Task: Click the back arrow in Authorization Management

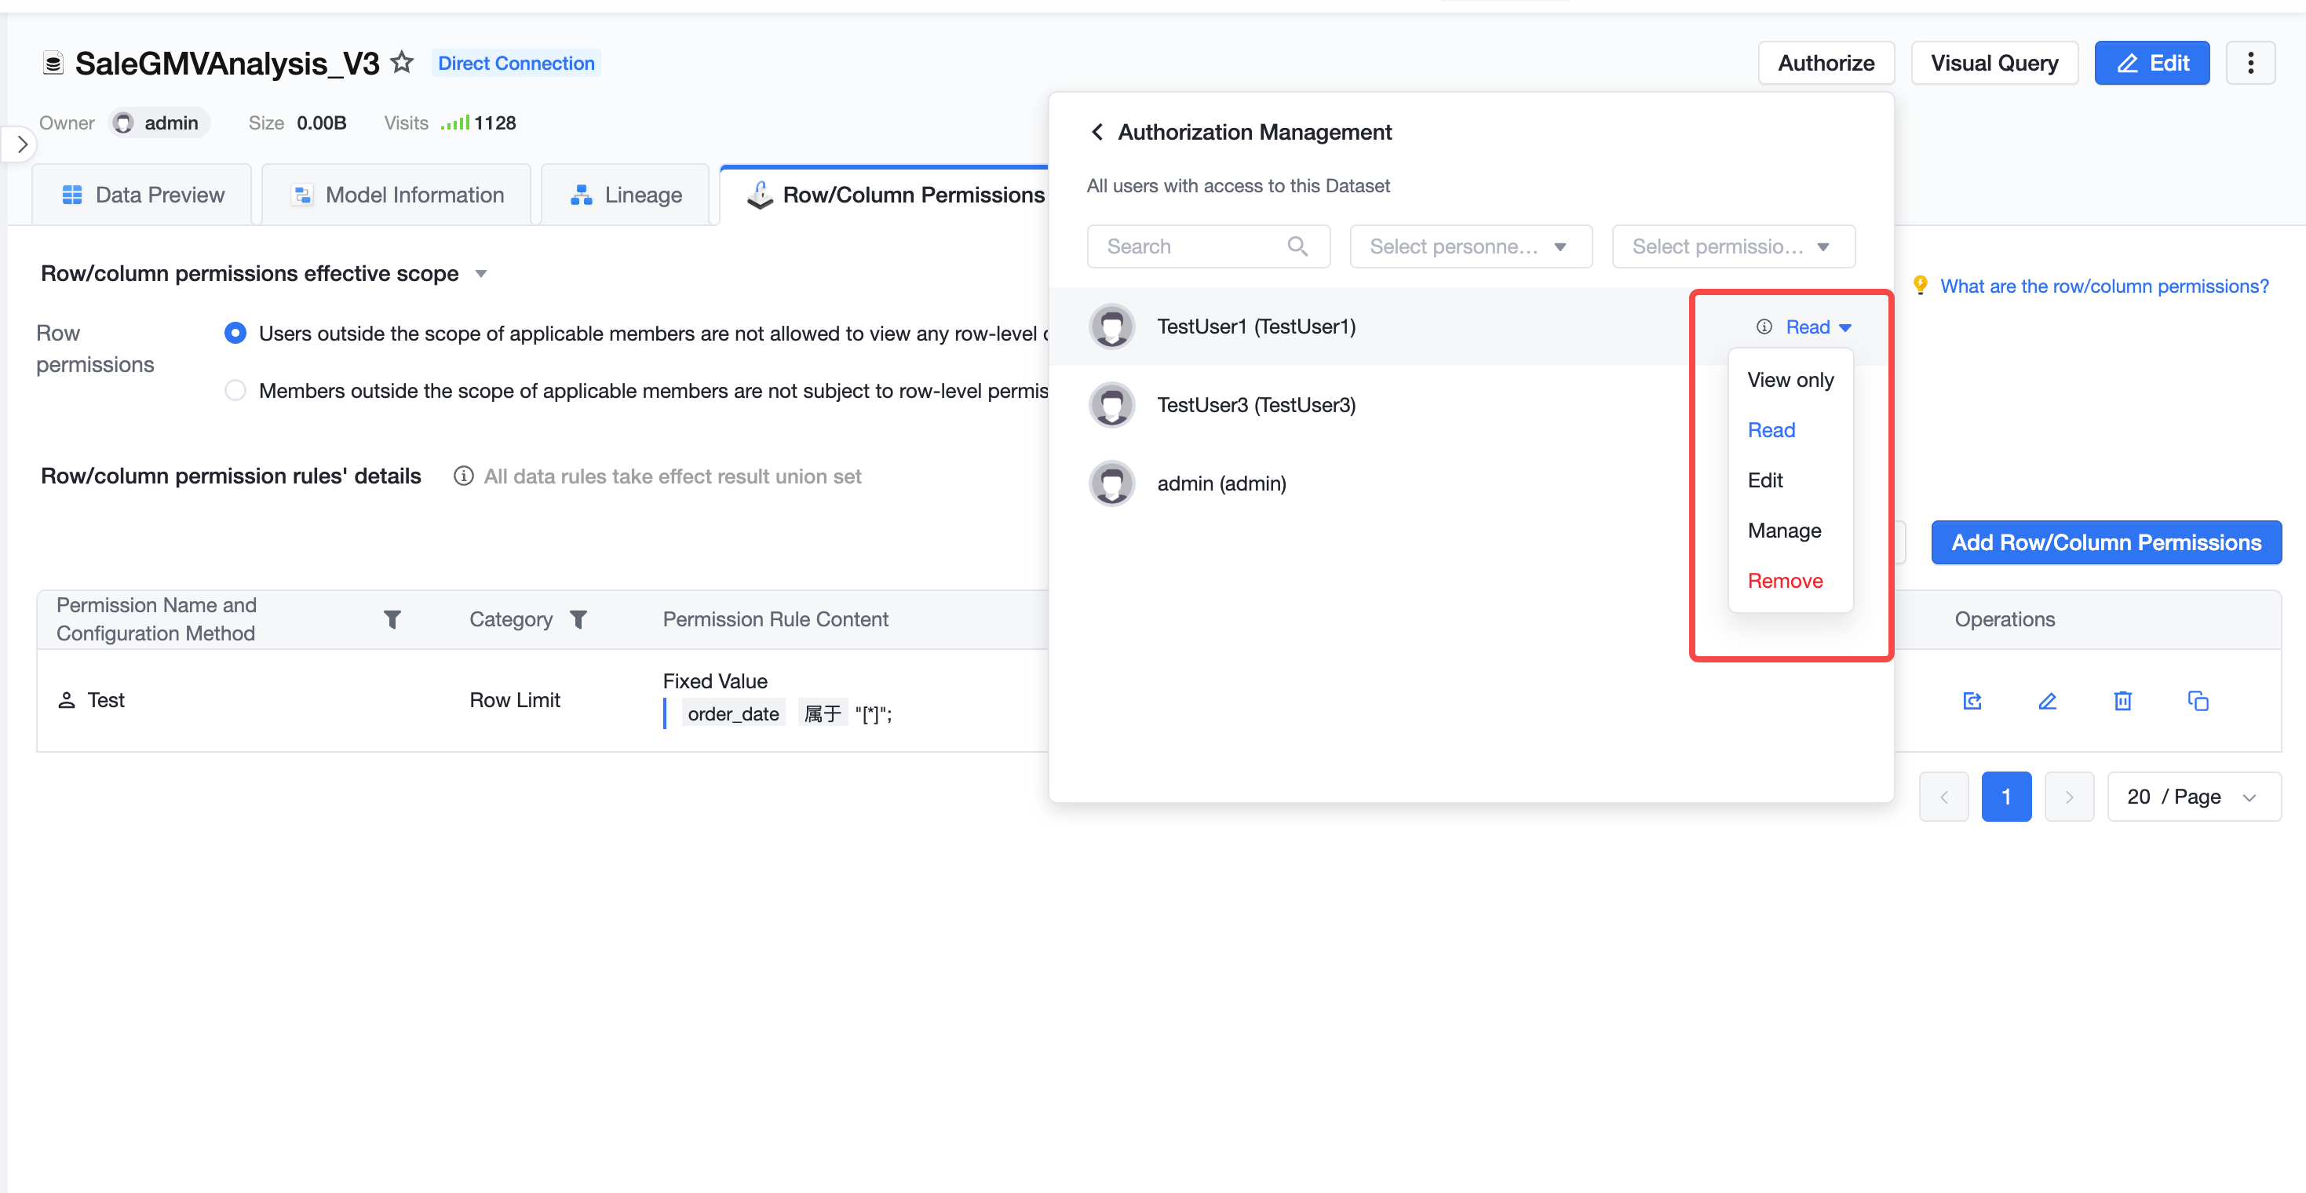Action: (x=1096, y=133)
